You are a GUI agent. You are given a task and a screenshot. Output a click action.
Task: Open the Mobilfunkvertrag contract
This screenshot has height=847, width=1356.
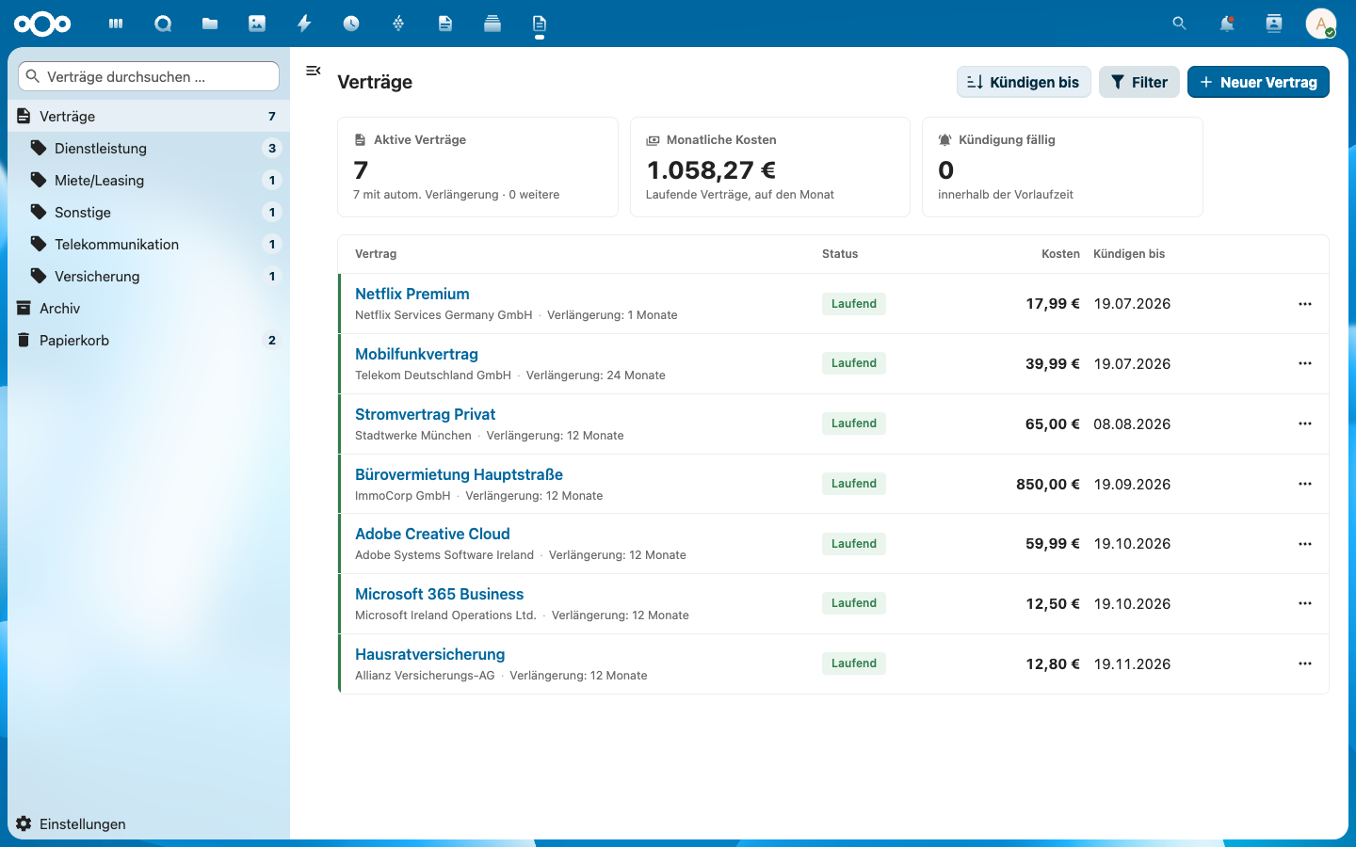pos(416,354)
